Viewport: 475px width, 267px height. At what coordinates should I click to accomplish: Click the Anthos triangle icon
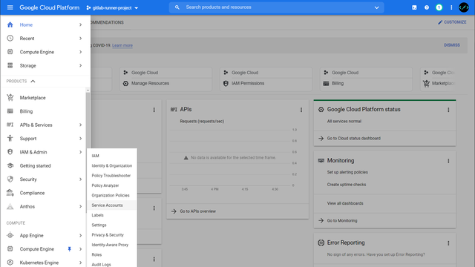[10, 206]
